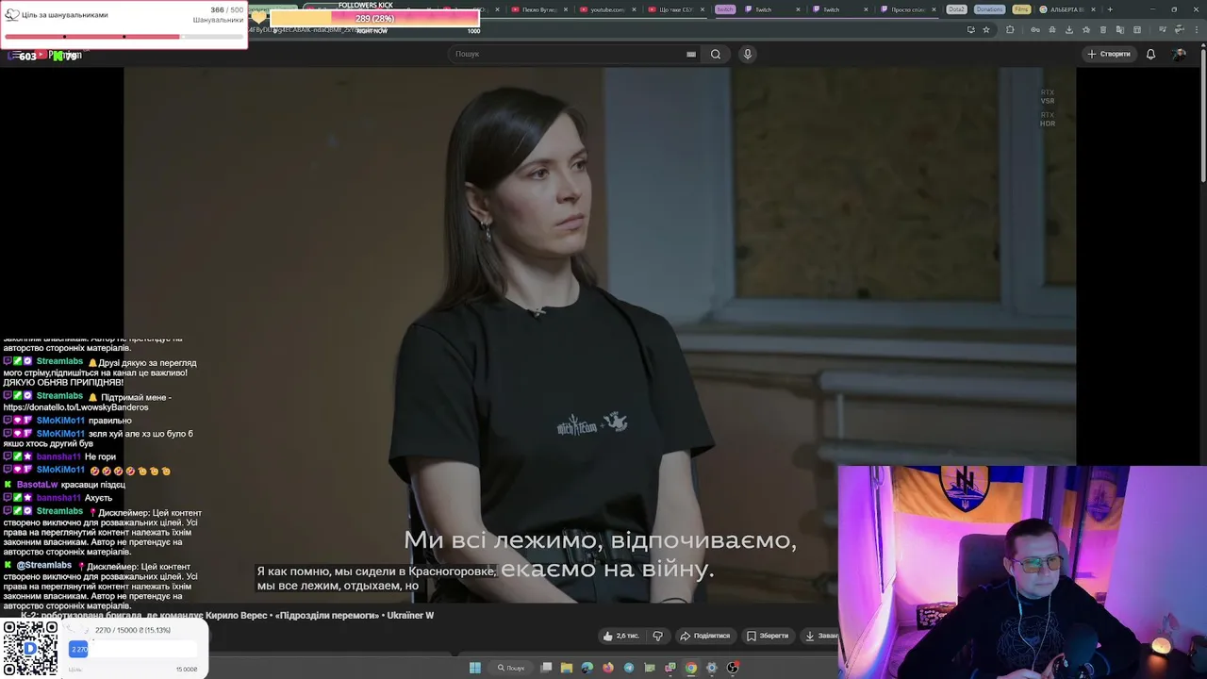Launch Firefox from the taskbar

[x=608, y=668]
